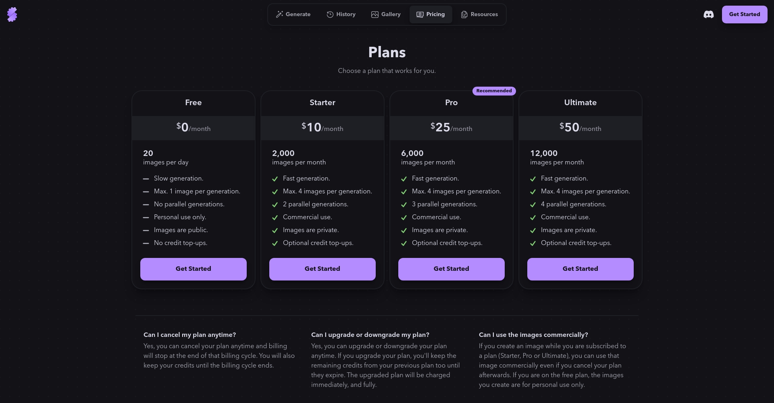Click the purple app logo icon
Image resolution: width=774 pixels, height=403 pixels.
click(12, 15)
